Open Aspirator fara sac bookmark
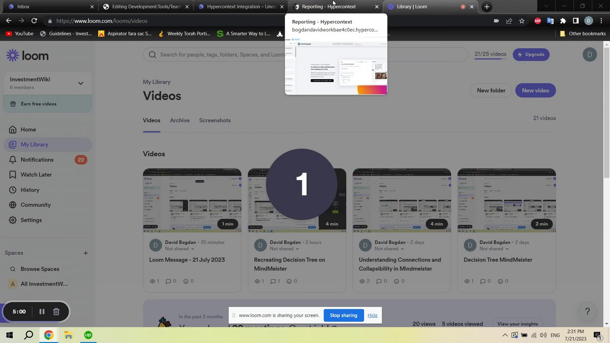Screen dimensions: 610x343 [125, 34]
